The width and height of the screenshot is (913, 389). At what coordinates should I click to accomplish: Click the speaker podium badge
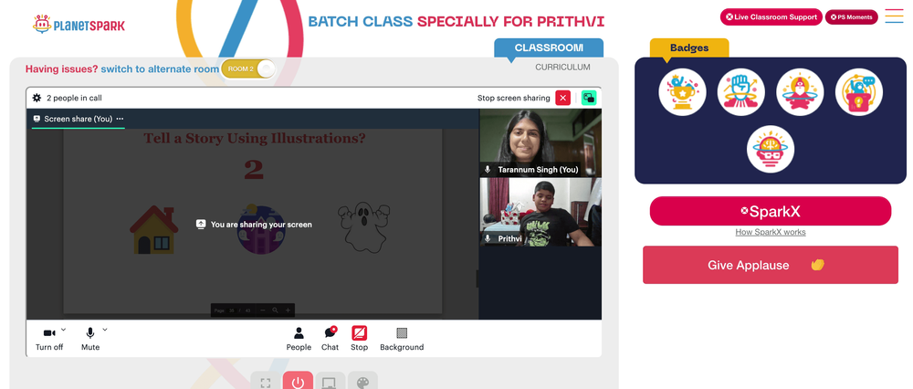tap(859, 92)
